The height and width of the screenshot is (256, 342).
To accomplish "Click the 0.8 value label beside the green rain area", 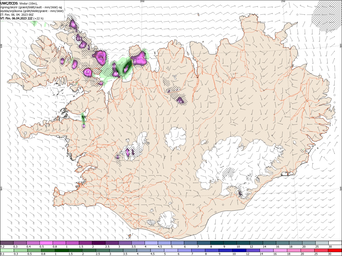I will (x=116, y=74).
